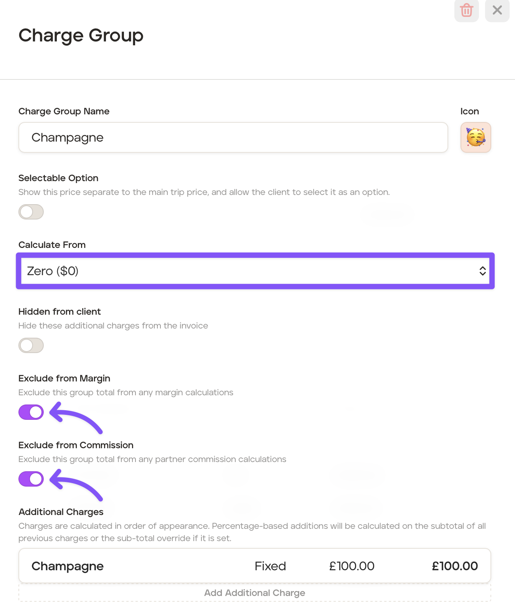Click the Charge Group Name input field

tap(233, 137)
